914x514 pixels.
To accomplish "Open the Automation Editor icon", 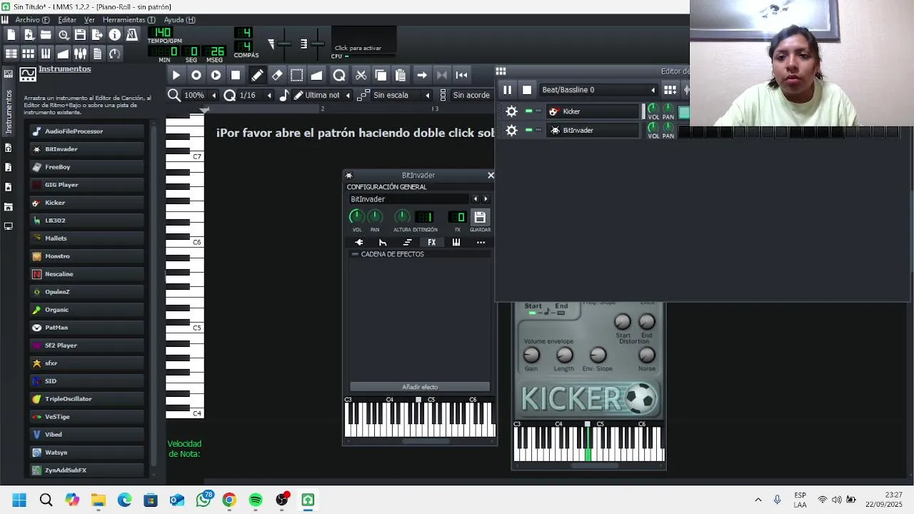I will pyautogui.click(x=63, y=54).
